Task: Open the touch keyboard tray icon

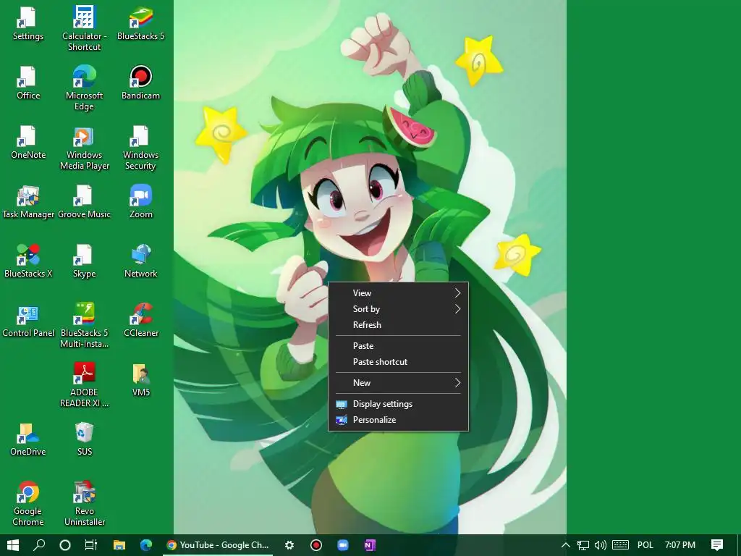Action: [620, 545]
